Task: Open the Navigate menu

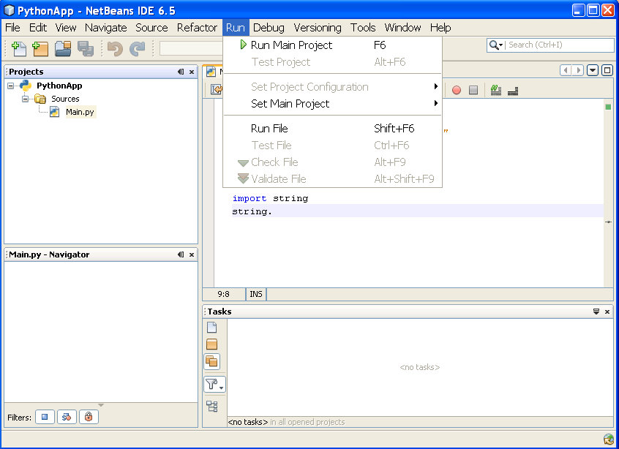Action: click(x=106, y=28)
